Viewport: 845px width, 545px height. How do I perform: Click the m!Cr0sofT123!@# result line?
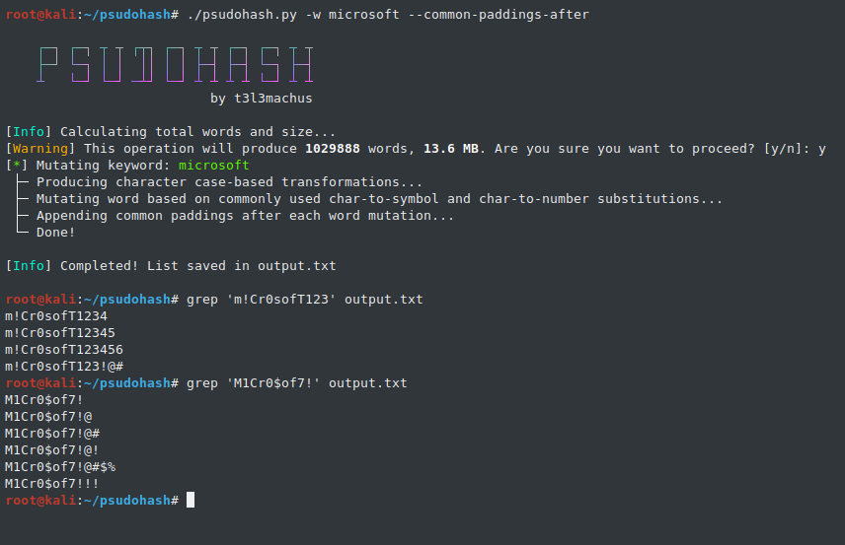64,366
